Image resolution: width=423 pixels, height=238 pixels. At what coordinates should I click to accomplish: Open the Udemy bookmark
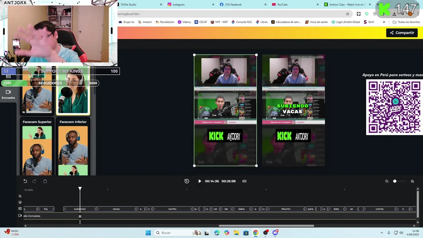click(184, 22)
